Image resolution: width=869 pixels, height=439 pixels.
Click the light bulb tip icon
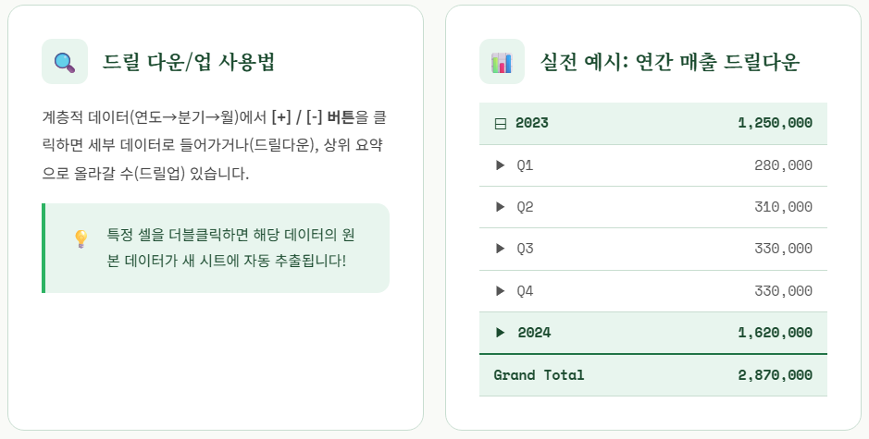pyautogui.click(x=81, y=239)
